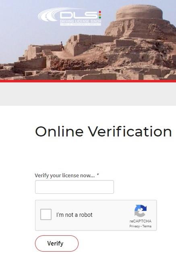This screenshot has width=176, height=256.
Task: Click the required asterisk after license label
Action: pos(98,175)
